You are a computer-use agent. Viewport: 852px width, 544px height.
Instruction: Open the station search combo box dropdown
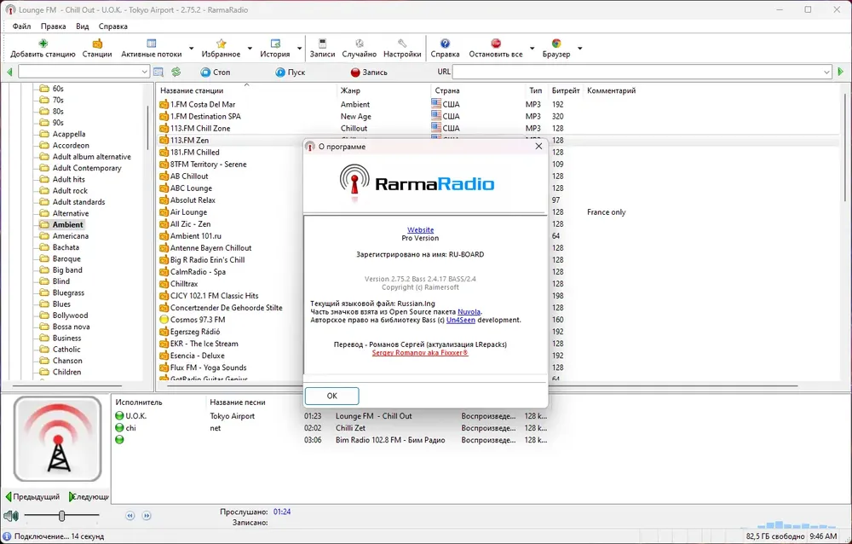click(144, 72)
